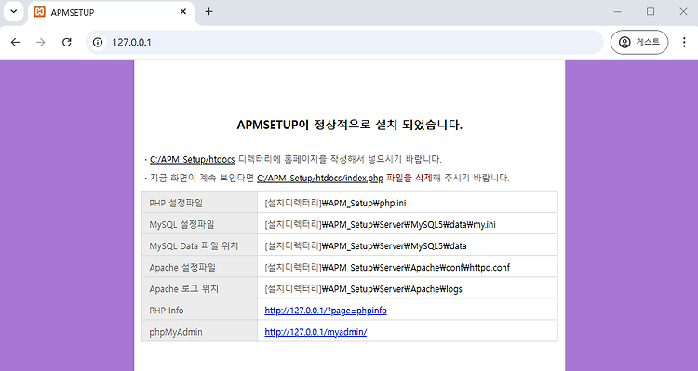Click the C:/APM_Setup/htdocs directory text

[193, 159]
